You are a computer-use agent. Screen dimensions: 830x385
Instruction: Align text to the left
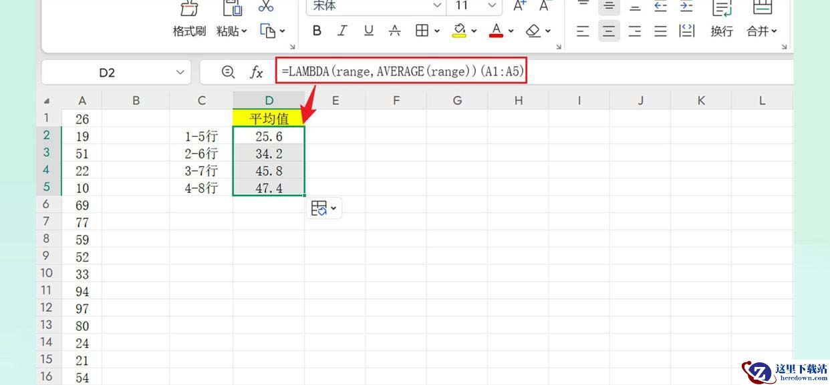pos(583,31)
